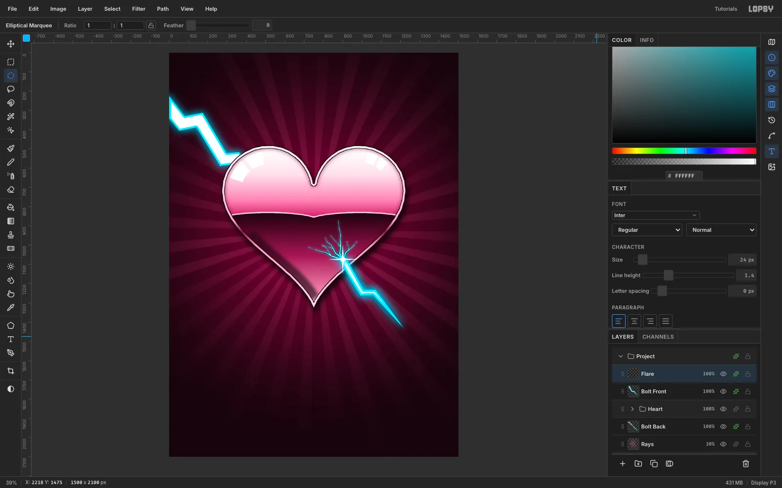Viewport: 782px width, 488px height.
Task: Duplicate the selected layer
Action: (x=654, y=464)
